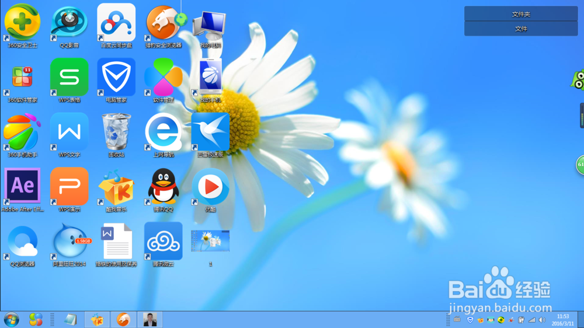This screenshot has height=328, width=584.
Task: Click the 文件夹 button at top right
Action: click(521, 14)
